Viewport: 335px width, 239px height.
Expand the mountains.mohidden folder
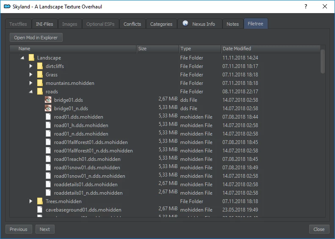(31, 83)
